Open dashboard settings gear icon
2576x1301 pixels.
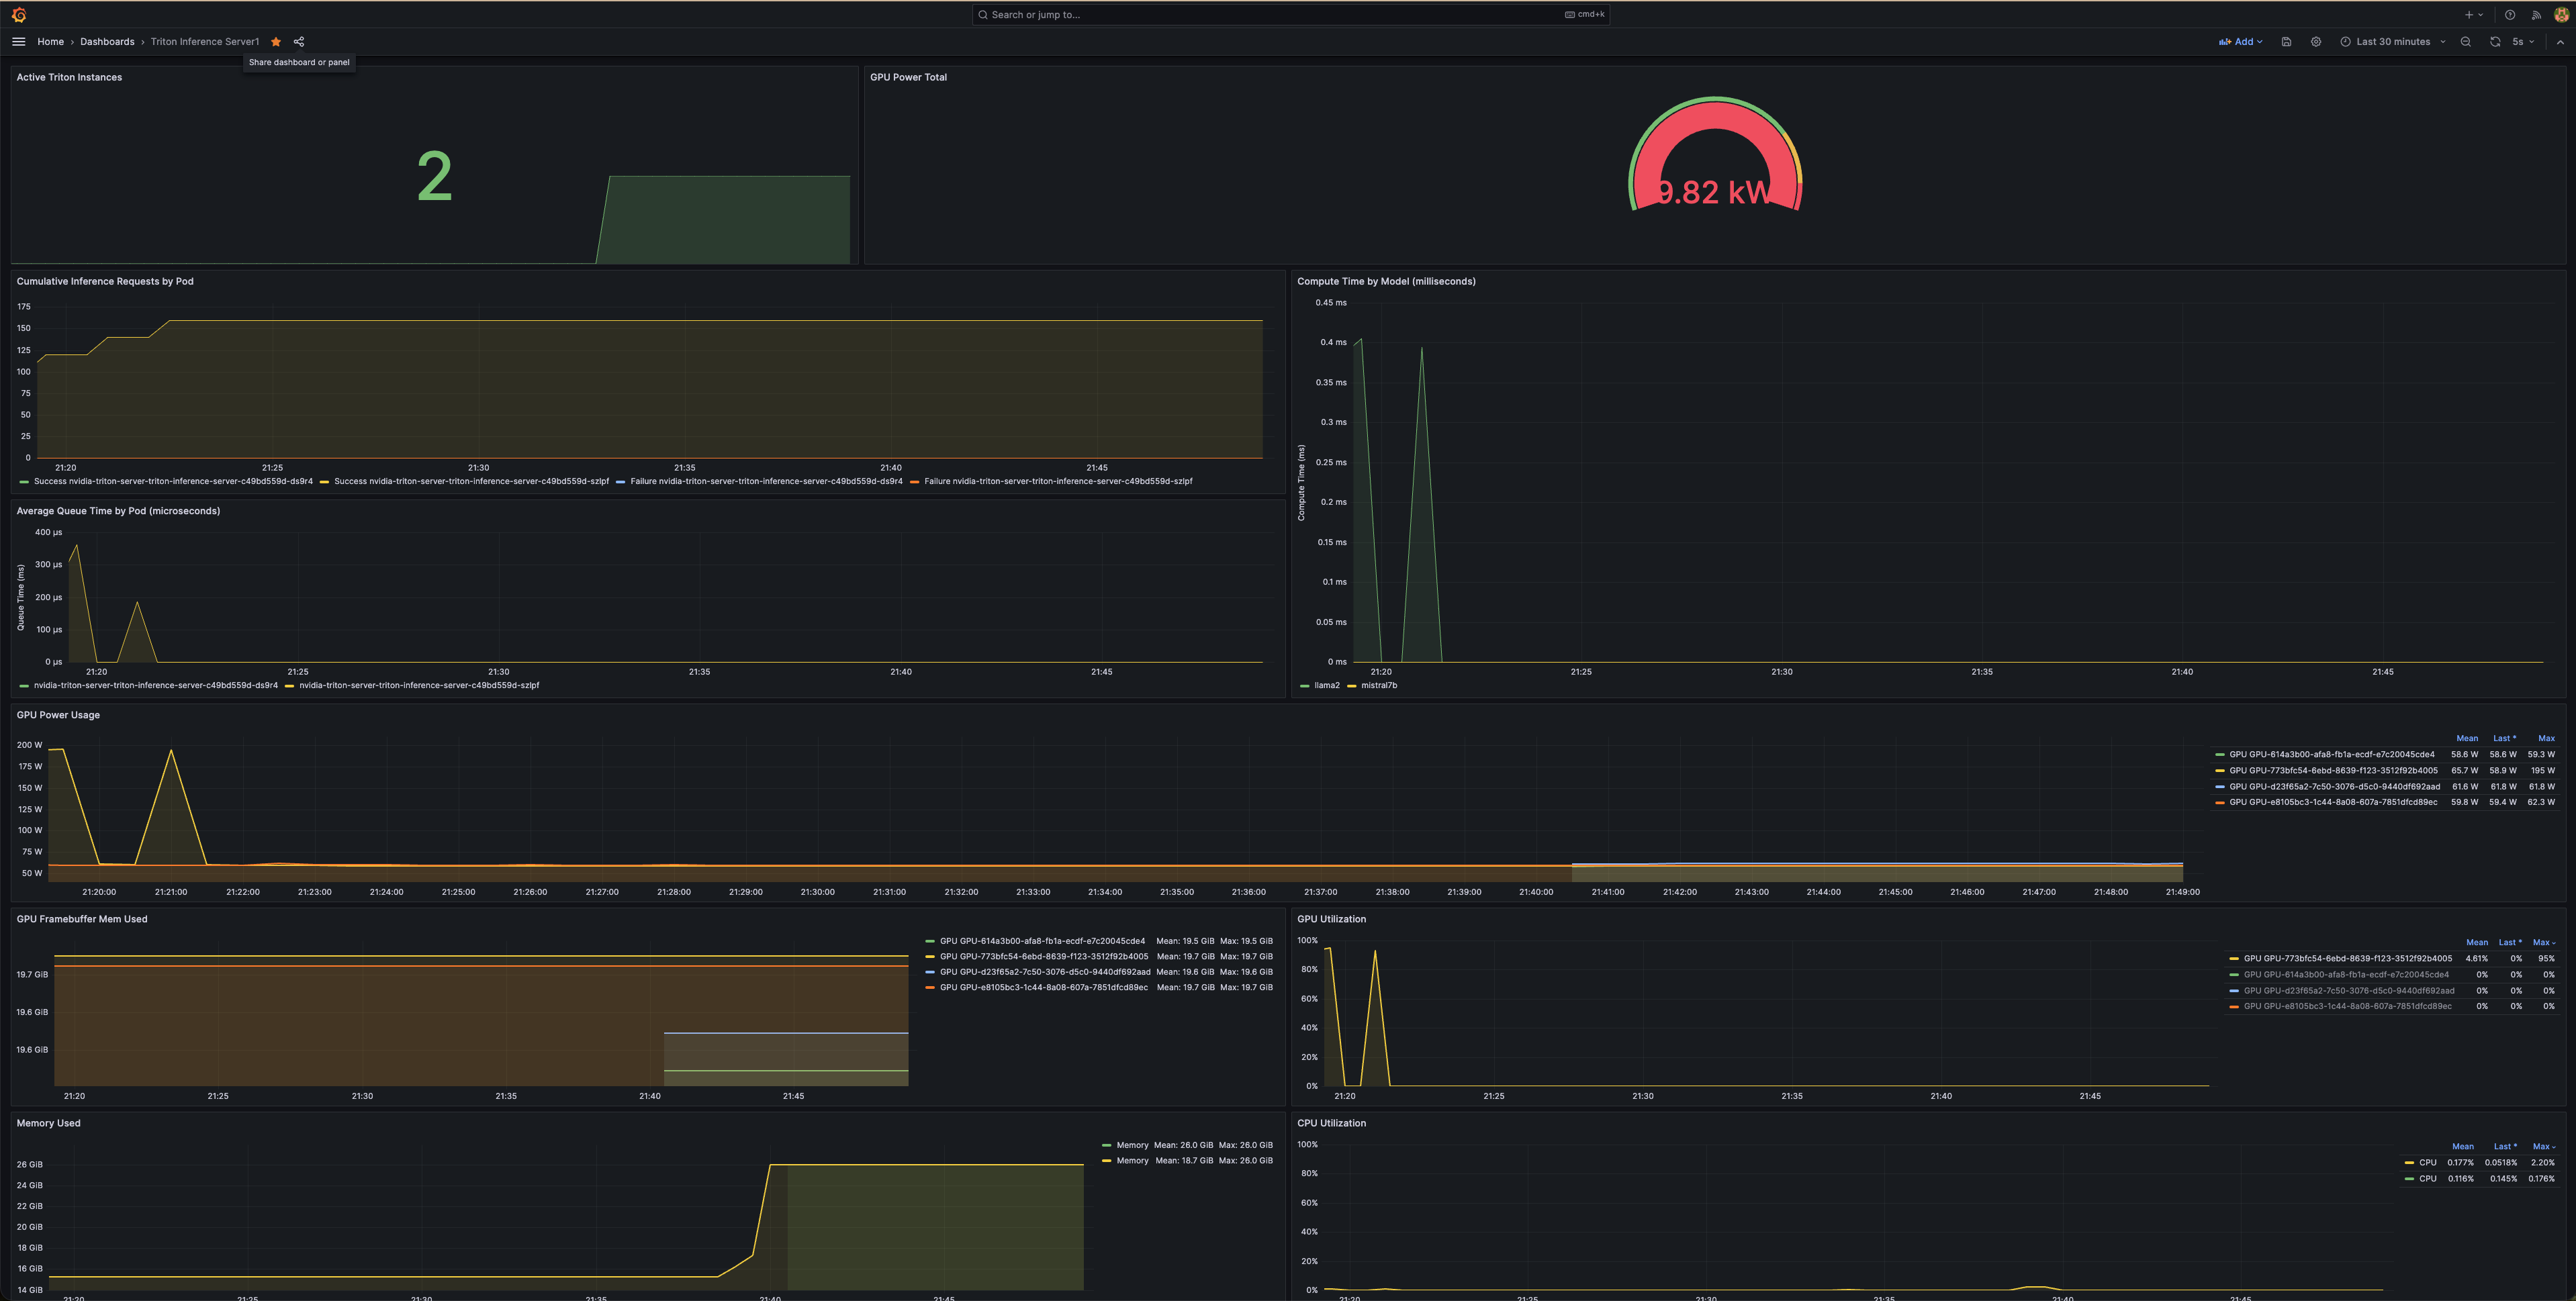click(x=2316, y=42)
